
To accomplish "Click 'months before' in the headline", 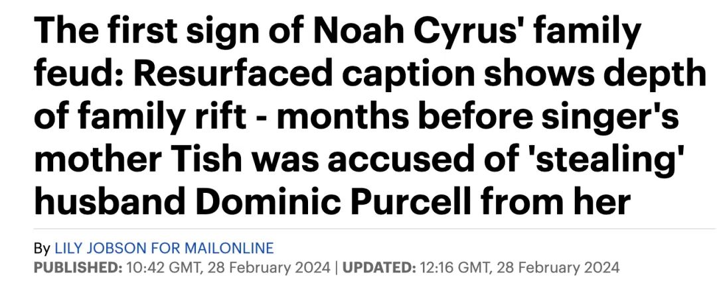I will [405, 117].
